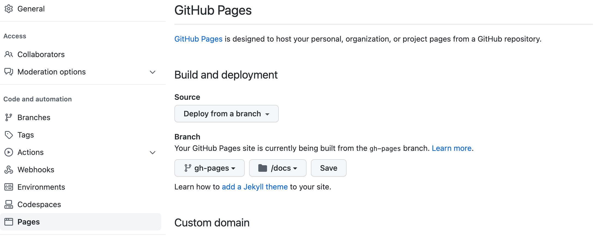Click the Actions play-circle icon
Image resolution: width=594 pixels, height=237 pixels.
[9, 152]
